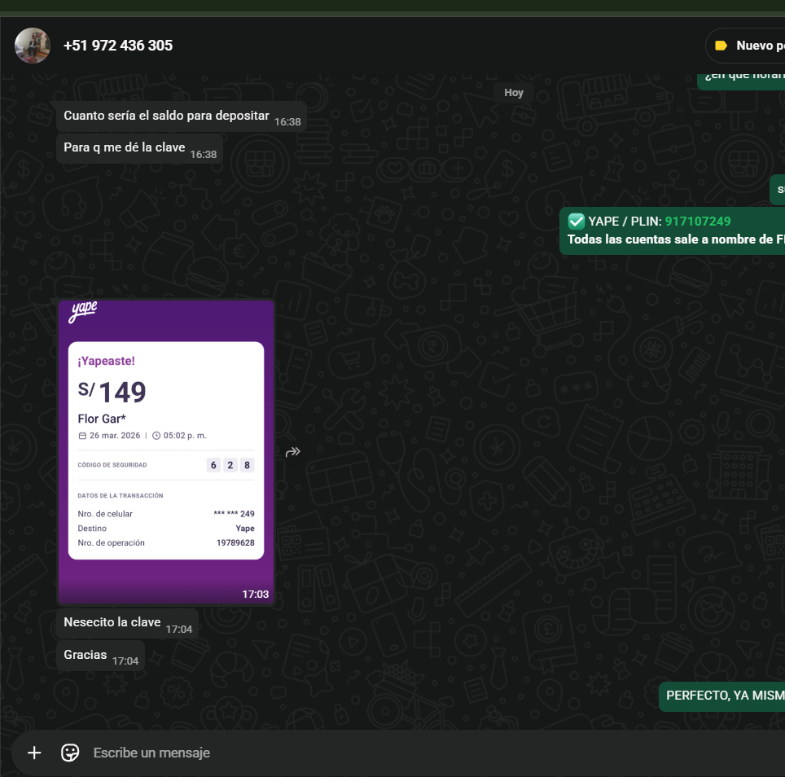Click the Yape logo on receipt image
The width and height of the screenshot is (785, 777).
pyautogui.click(x=83, y=311)
